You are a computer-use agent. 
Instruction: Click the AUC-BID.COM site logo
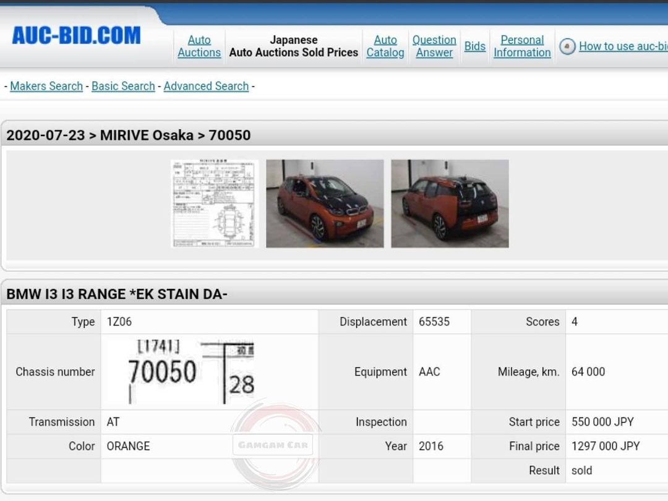76,35
